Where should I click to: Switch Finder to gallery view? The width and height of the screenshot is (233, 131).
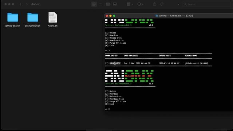point(115,4)
